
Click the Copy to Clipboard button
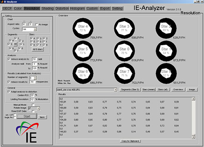[x=130, y=141]
